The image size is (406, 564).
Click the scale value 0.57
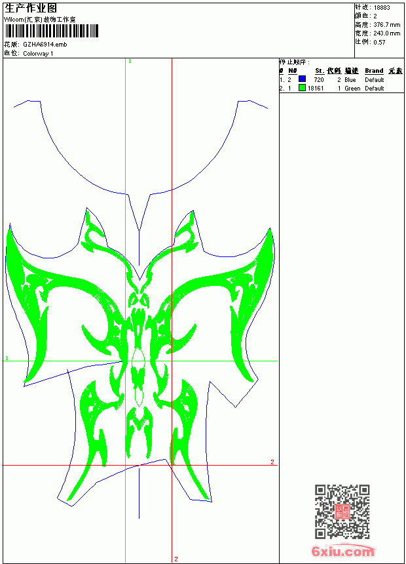(x=379, y=42)
